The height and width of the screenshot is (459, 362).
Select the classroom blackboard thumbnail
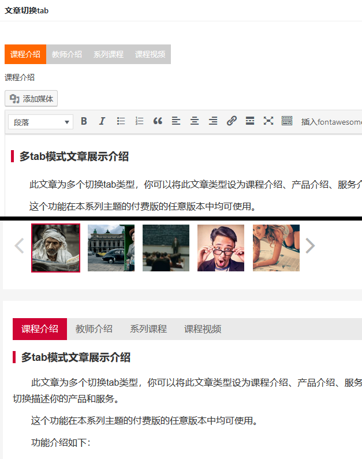[x=166, y=248]
